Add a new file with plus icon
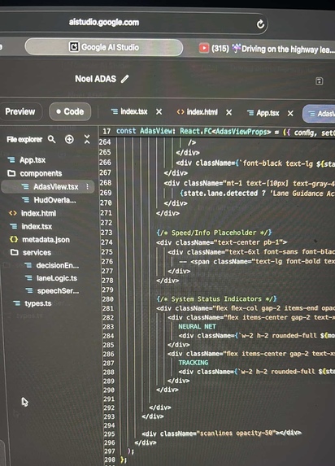The image size is (335, 466). [x=69, y=139]
